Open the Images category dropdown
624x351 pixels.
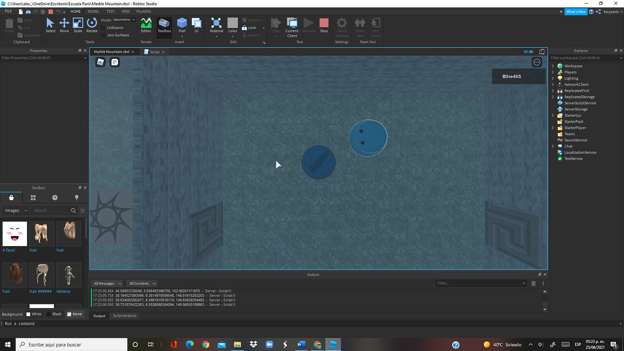pyautogui.click(x=16, y=210)
